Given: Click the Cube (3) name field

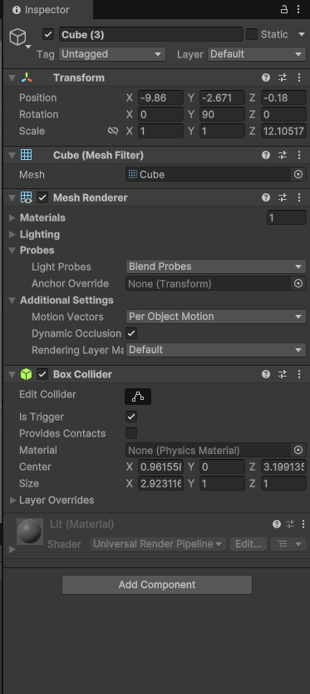Looking at the screenshot, I should click(x=150, y=34).
